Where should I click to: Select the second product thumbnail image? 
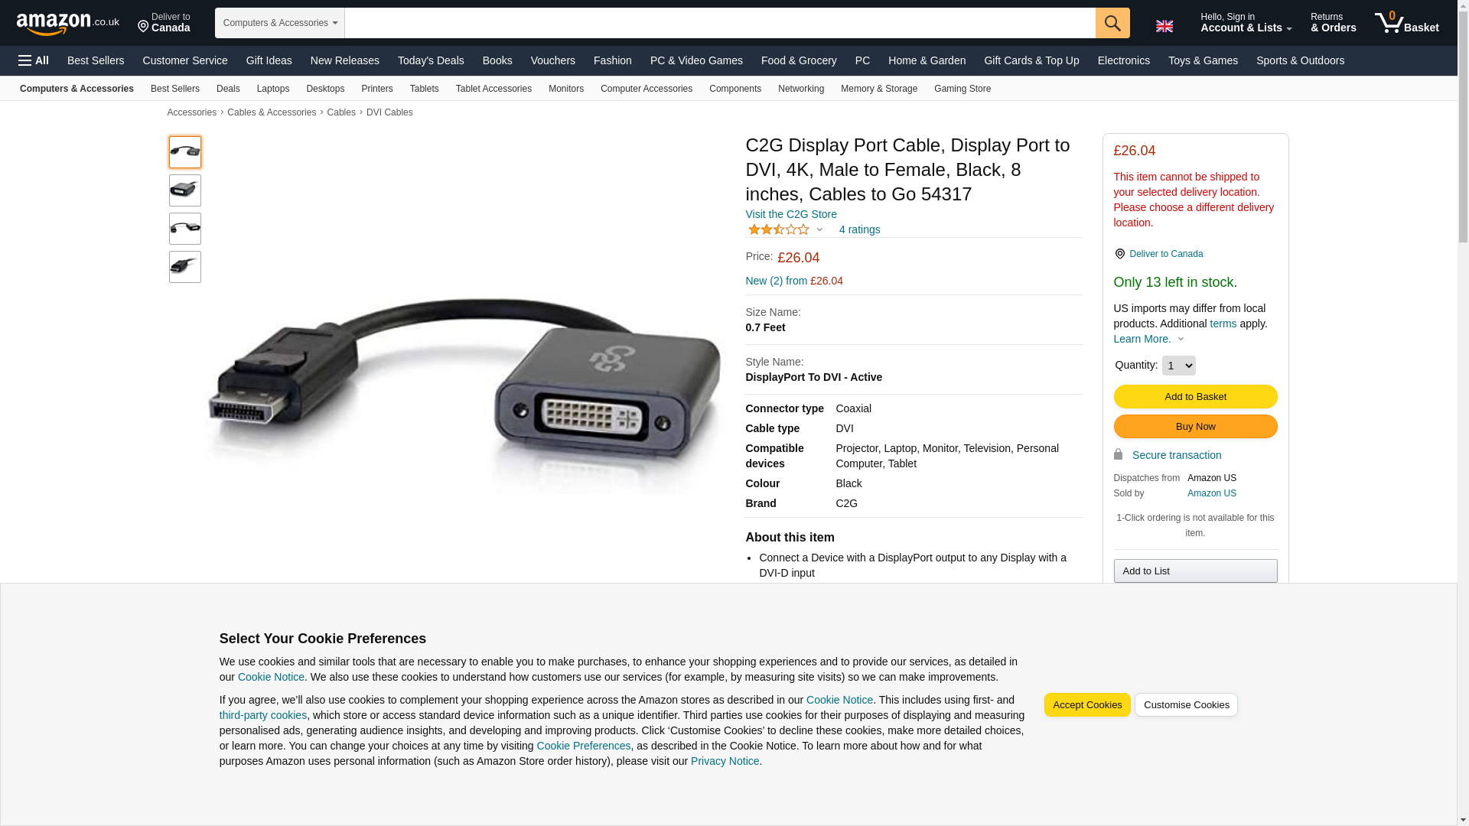point(185,190)
